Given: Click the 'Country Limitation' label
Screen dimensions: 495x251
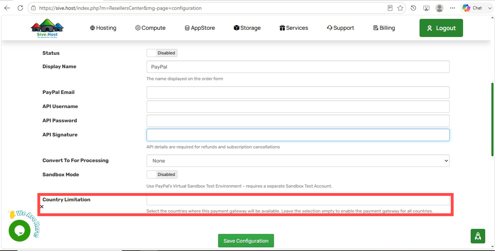Looking at the screenshot, I should pos(66,199).
